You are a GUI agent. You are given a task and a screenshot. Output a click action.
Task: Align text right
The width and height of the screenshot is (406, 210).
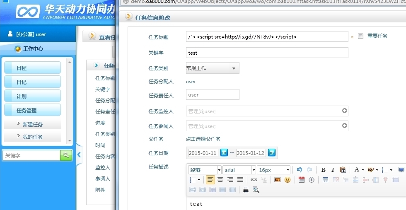pyautogui.click(x=230, y=180)
